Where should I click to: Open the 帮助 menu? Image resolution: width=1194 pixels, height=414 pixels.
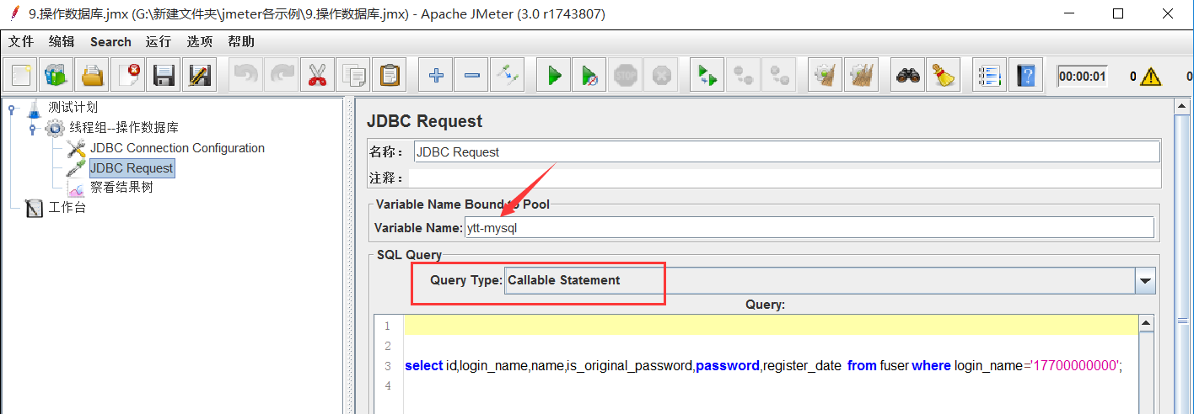coord(241,41)
